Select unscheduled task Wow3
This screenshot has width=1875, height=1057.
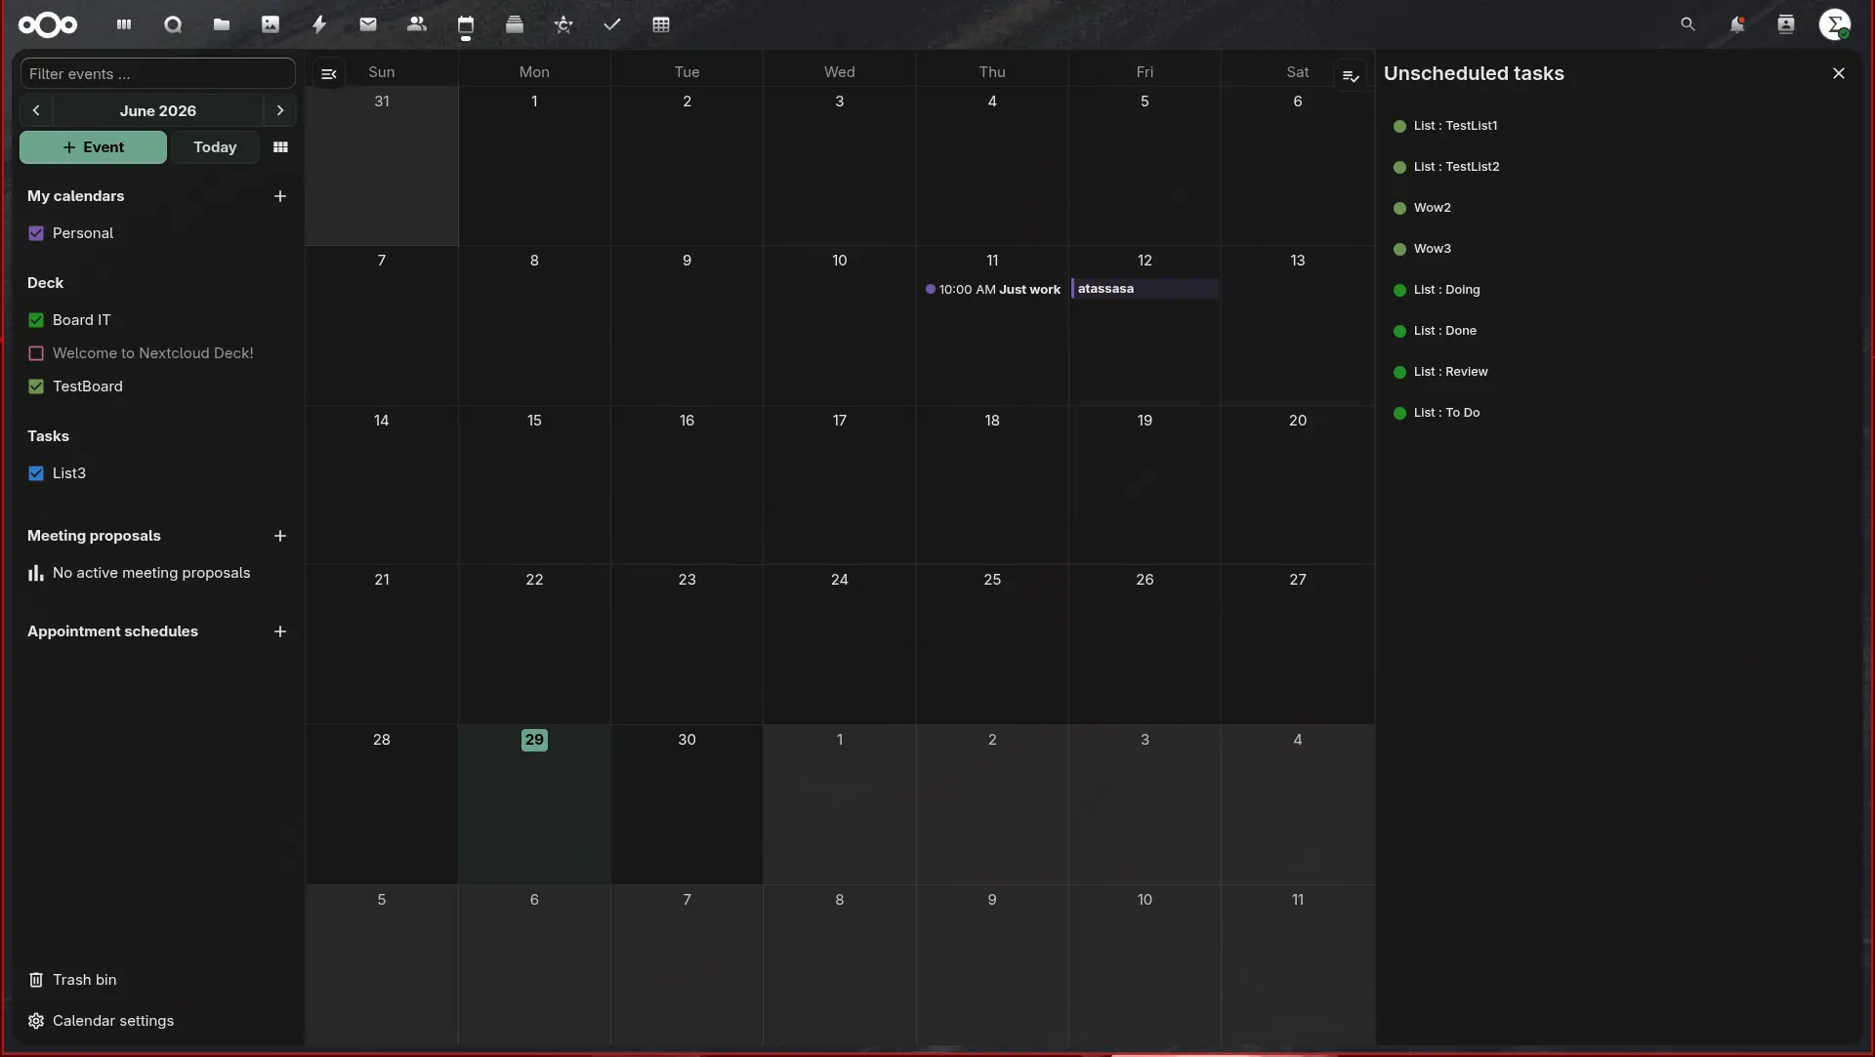click(x=1433, y=249)
